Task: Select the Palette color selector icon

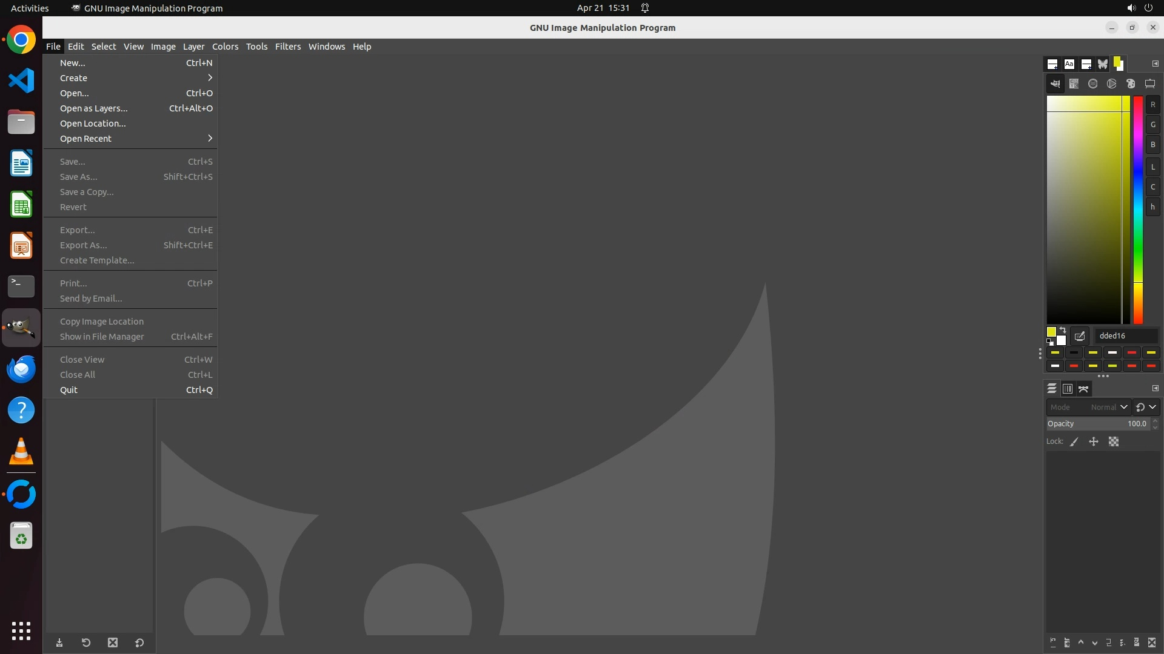Action: pyautogui.click(x=1131, y=84)
